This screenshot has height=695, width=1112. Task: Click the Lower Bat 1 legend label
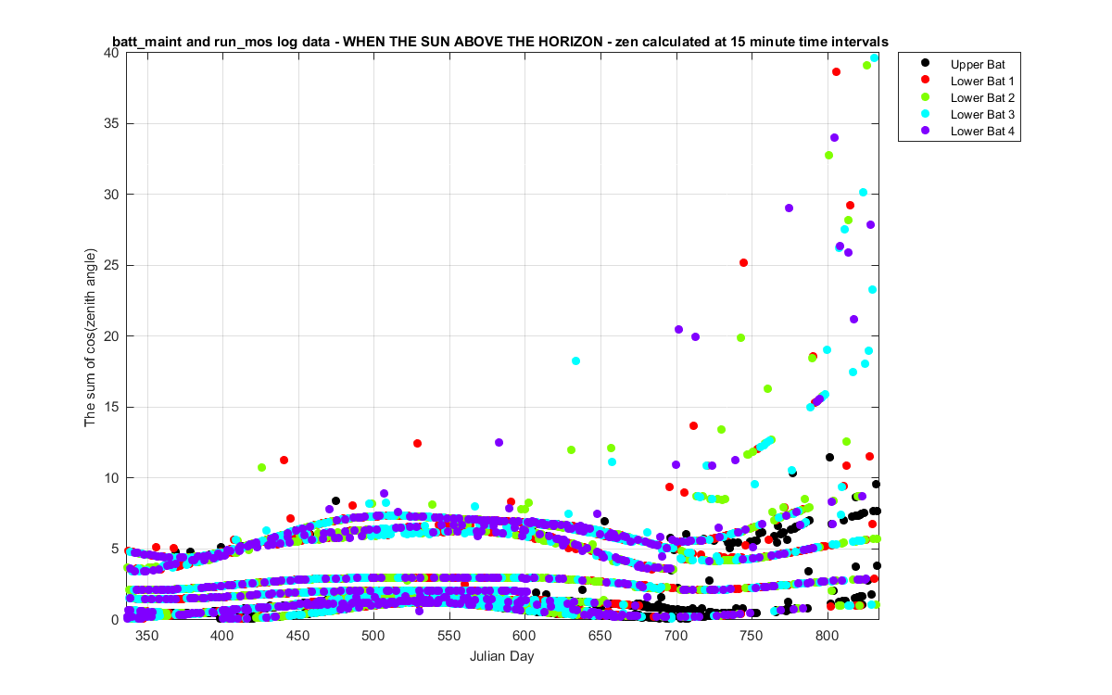(982, 81)
